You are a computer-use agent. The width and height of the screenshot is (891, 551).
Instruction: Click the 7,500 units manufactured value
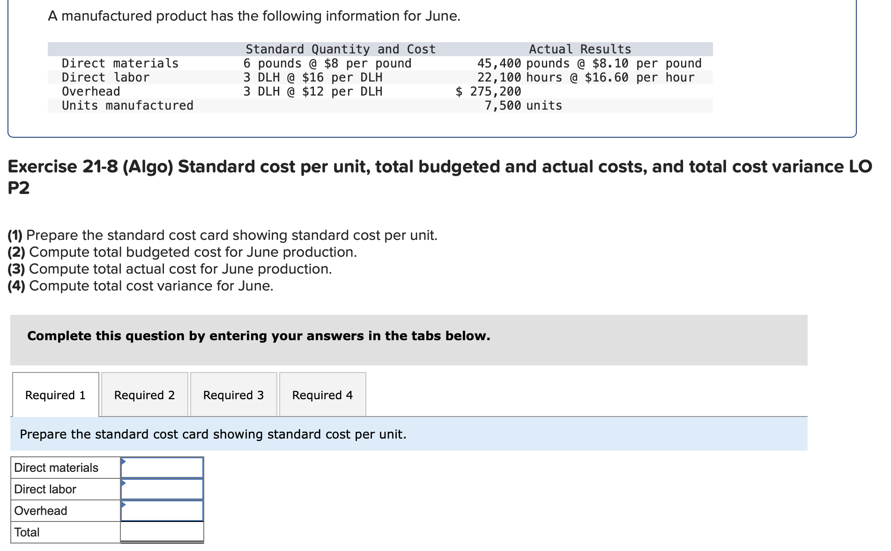(523, 105)
